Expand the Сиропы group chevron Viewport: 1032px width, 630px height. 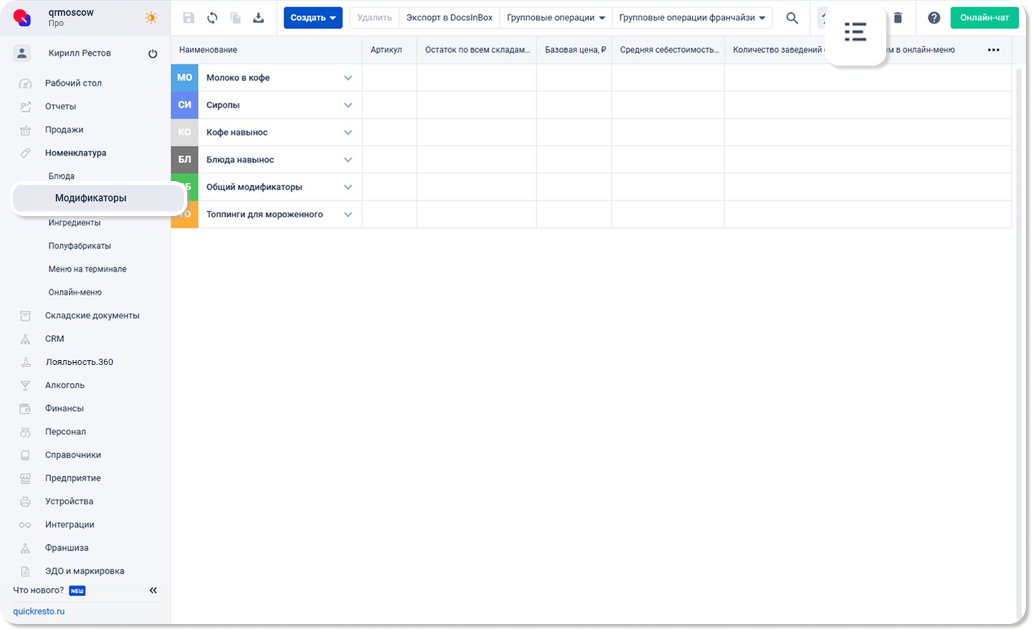point(348,105)
